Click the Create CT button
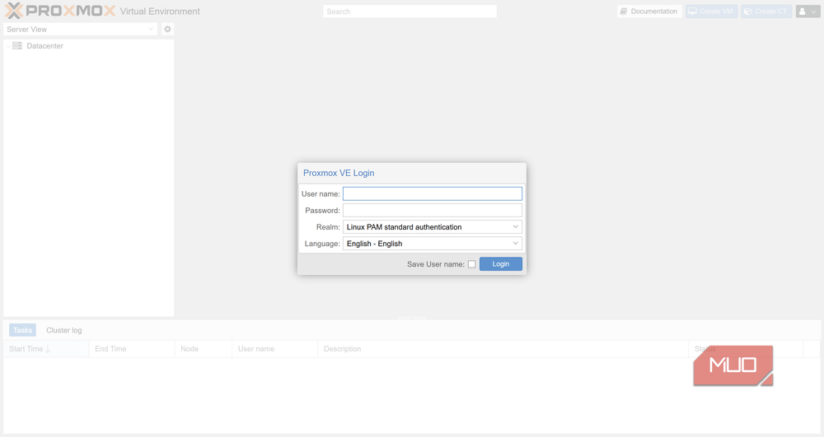The image size is (824, 437). tap(766, 11)
